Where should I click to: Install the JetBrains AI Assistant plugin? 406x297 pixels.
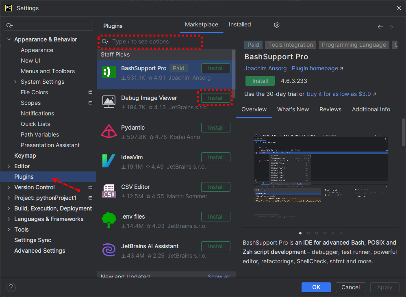(x=216, y=246)
